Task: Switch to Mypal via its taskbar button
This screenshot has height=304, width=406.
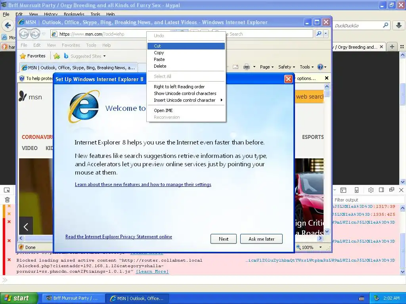Action: [73, 298]
